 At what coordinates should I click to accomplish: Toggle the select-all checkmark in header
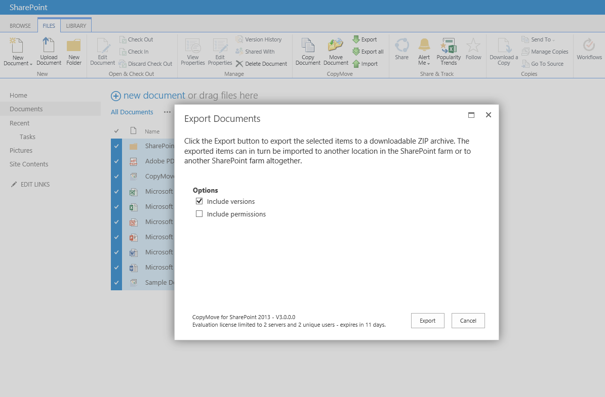[x=116, y=131]
